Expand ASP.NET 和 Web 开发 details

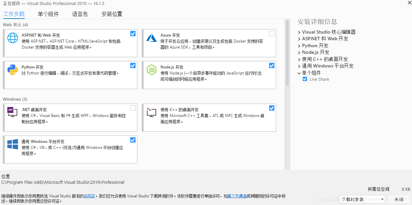[299, 39]
